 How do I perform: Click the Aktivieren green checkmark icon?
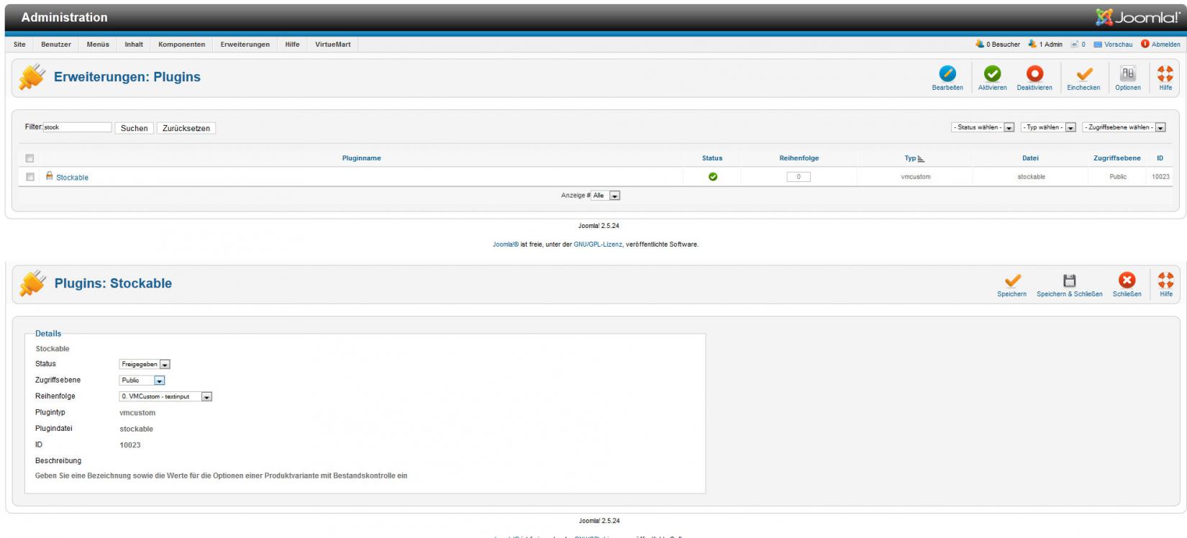tap(992, 74)
